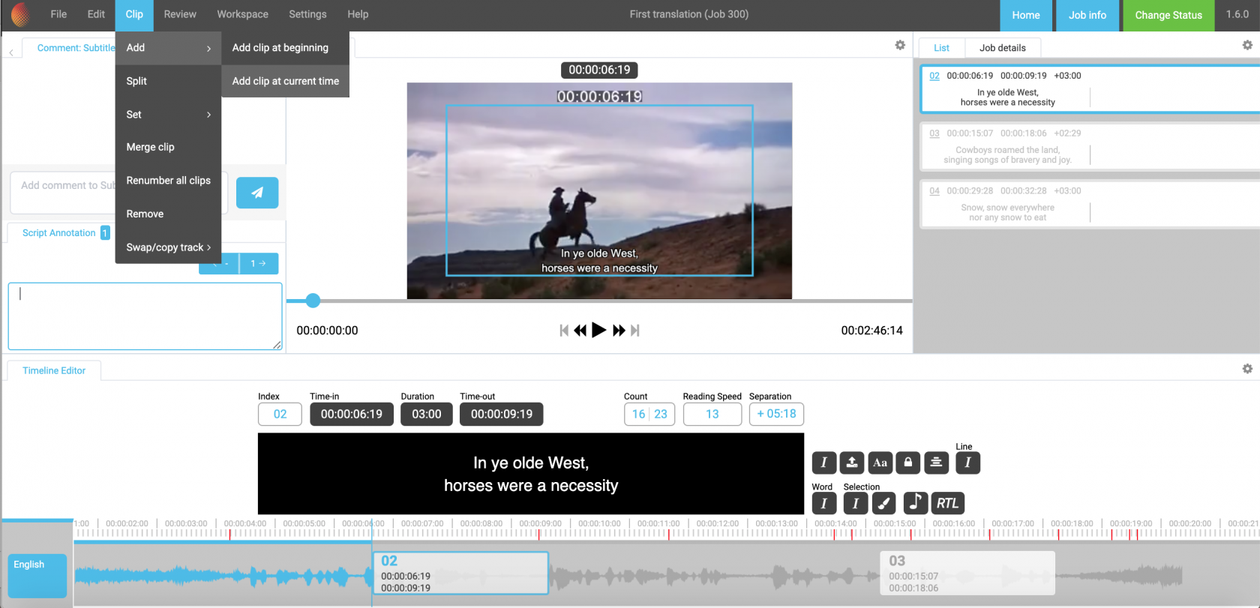Expand the Set submenu

tap(168, 115)
